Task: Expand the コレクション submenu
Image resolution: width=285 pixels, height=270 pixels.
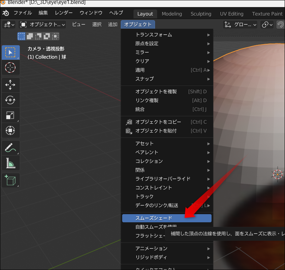Action: coord(167,161)
